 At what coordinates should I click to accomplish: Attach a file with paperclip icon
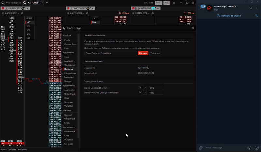point(201,148)
